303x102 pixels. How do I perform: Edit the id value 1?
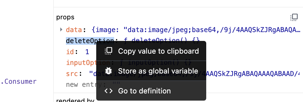[x=87, y=52]
